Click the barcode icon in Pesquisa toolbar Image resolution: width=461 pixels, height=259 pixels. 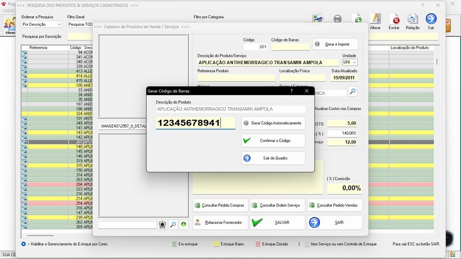point(338,19)
